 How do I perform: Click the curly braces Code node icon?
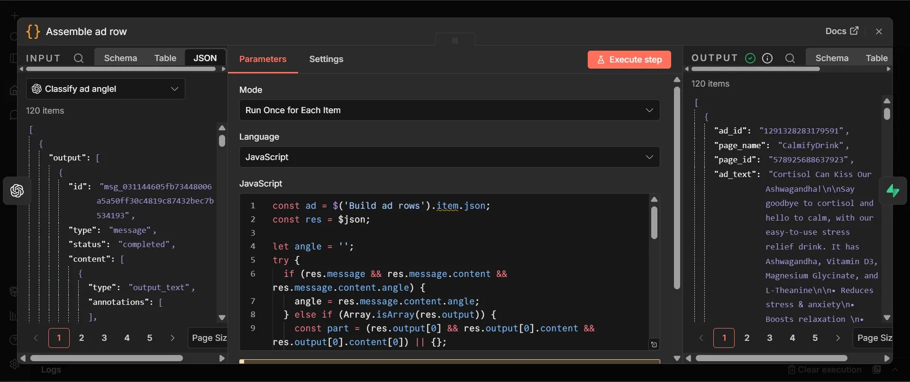click(x=33, y=32)
